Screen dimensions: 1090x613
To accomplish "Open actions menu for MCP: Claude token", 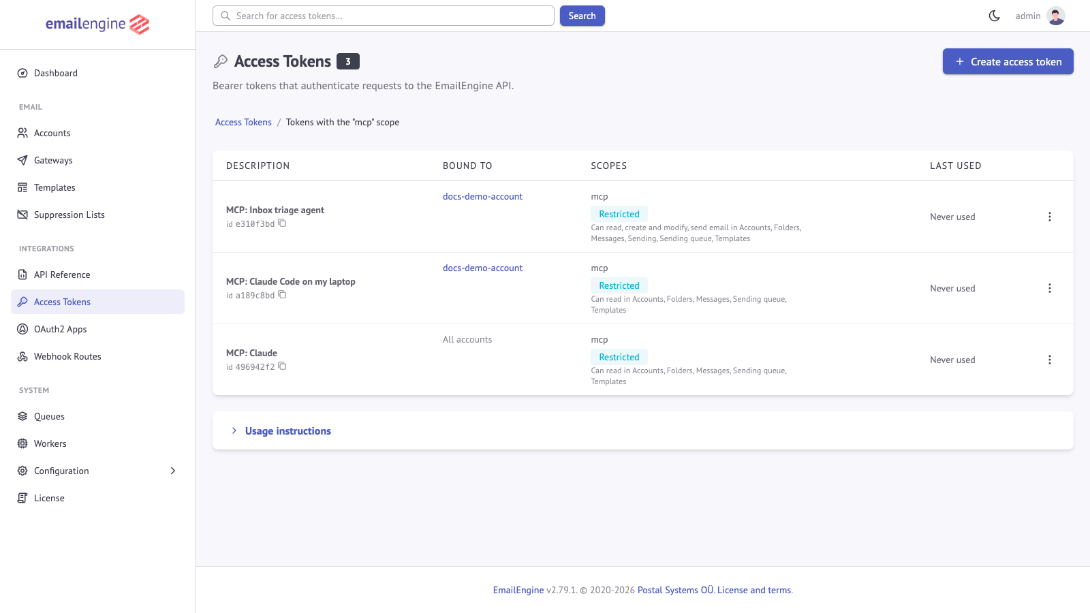I will [x=1050, y=360].
